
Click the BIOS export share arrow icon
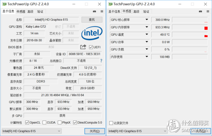[x=83, y=47]
